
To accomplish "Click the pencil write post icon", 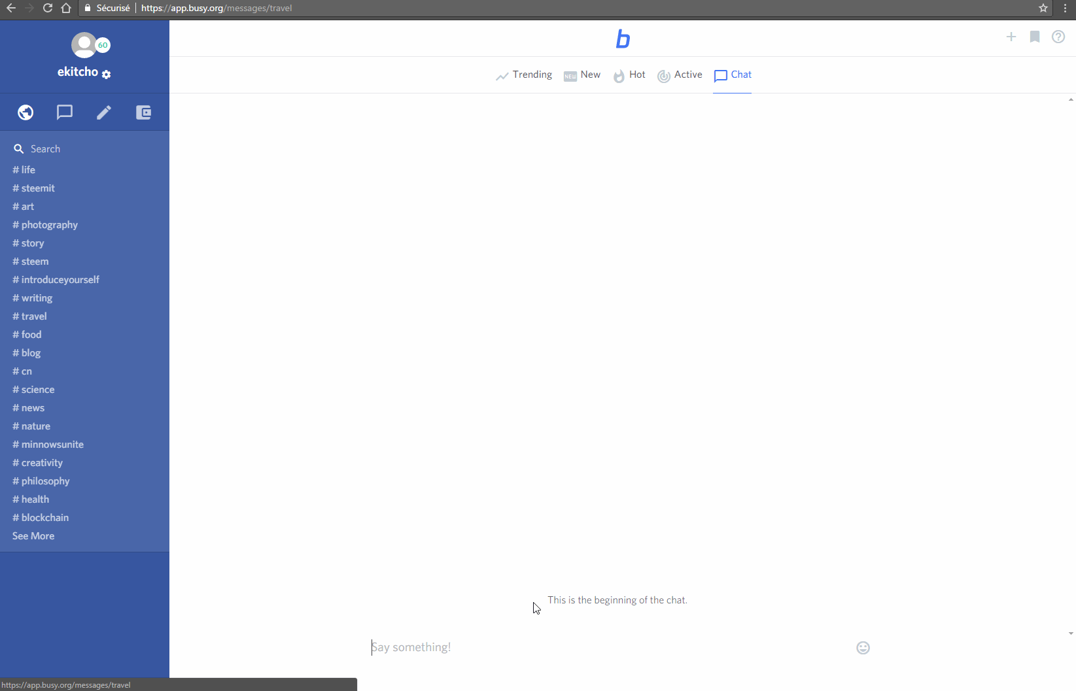I will [104, 112].
